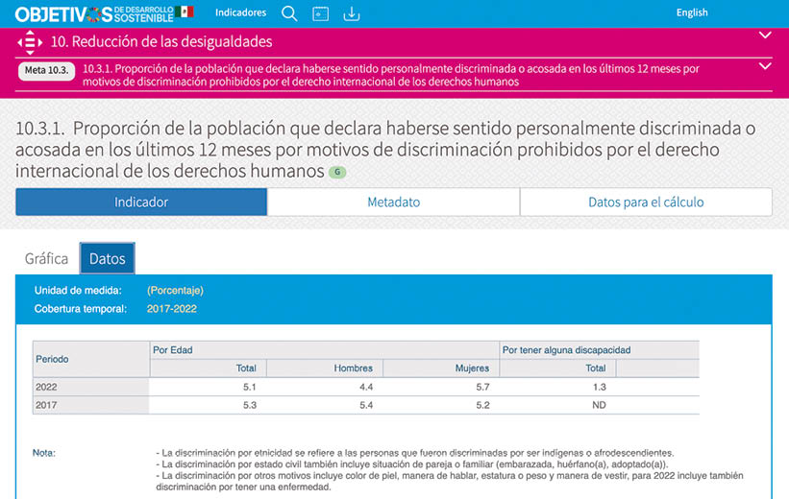Open the search magnifier icon

[289, 13]
